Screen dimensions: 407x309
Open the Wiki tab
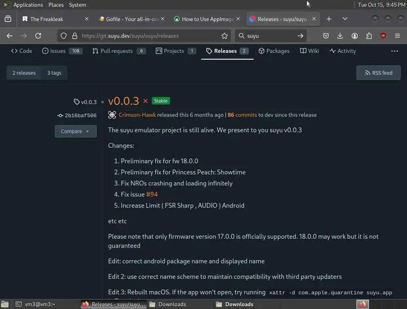coord(309,51)
